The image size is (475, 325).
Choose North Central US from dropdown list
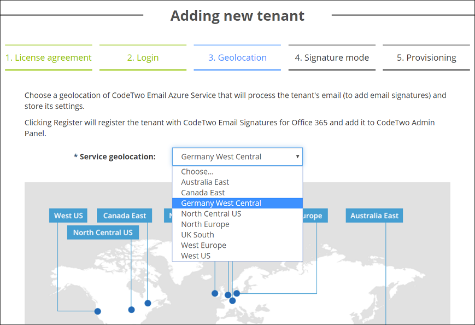[x=237, y=214]
